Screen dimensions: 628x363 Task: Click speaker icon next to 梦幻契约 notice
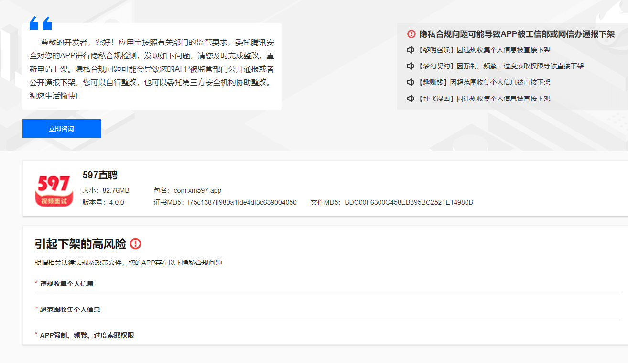pos(410,66)
